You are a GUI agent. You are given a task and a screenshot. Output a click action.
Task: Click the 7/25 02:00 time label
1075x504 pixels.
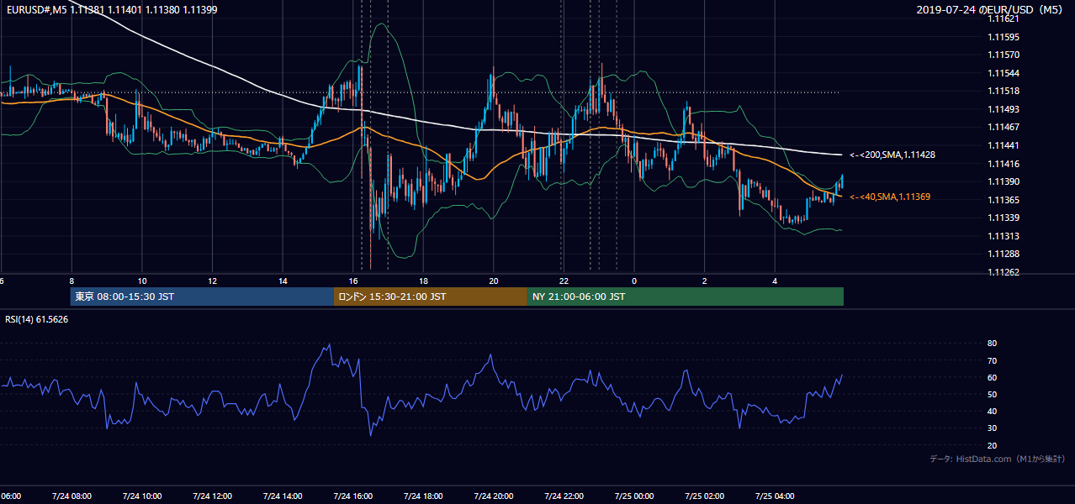tap(704, 496)
